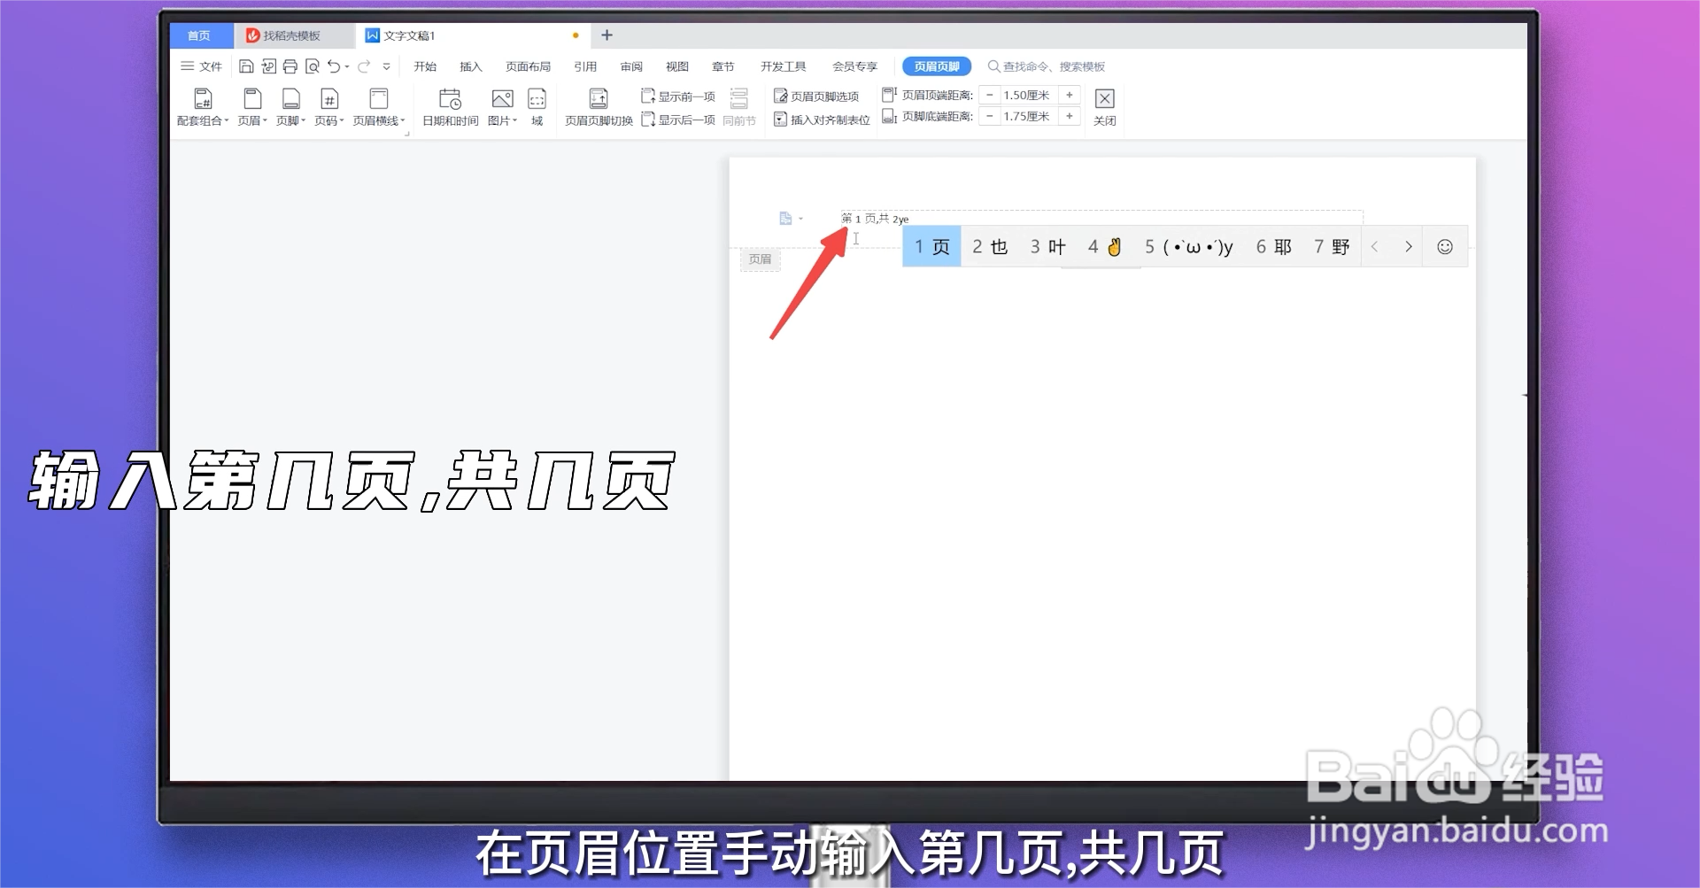Switch to the 开始 ribbon tab
The width and height of the screenshot is (1700, 888).
425,66
